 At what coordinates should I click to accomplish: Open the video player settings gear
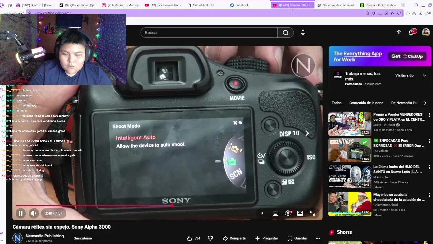288,213
